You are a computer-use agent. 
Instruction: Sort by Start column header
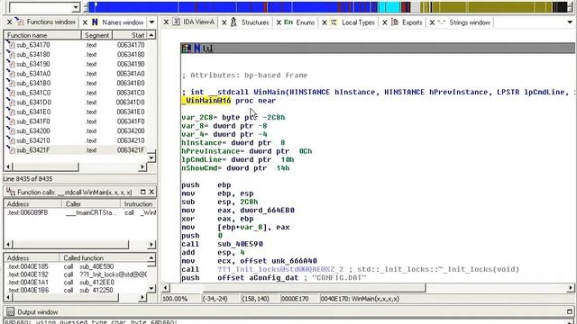pos(130,35)
